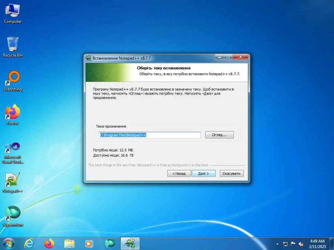
Task: Activate the Notepad++ installer taskbar button
Action: pos(130,243)
